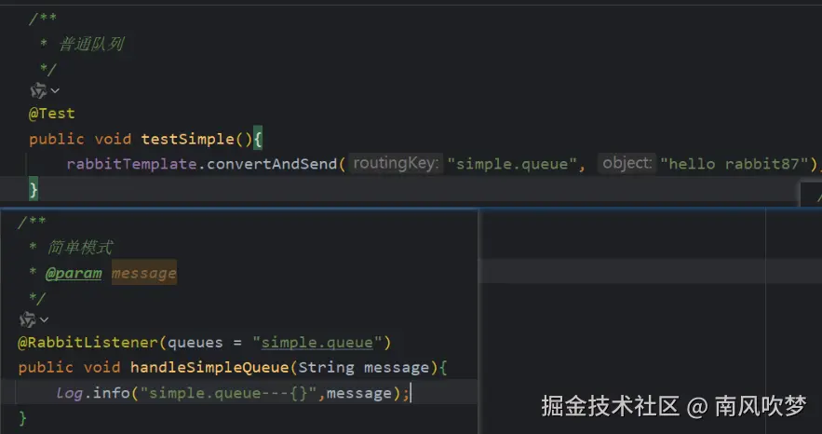Click the info method call

[x=111, y=393]
